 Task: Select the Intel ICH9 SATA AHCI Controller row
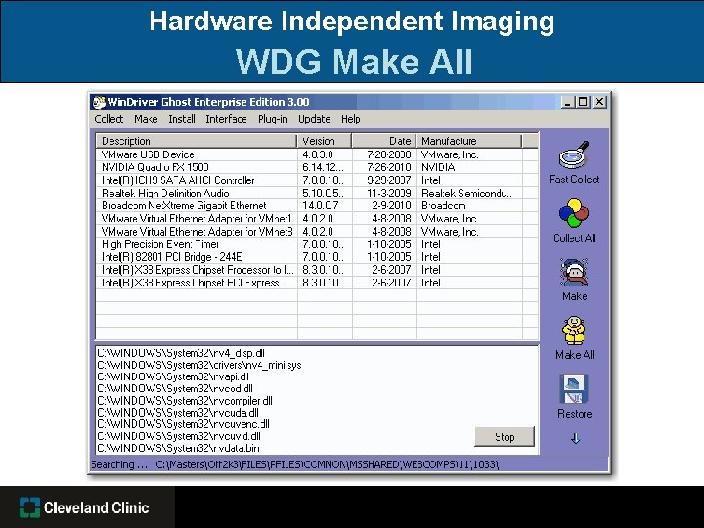317,180
